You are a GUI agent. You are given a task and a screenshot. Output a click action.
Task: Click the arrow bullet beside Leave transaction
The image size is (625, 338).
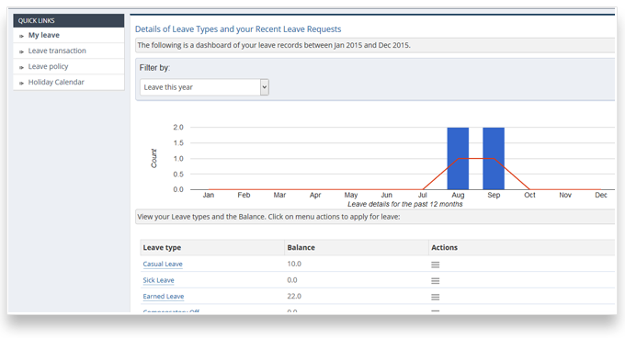21,51
